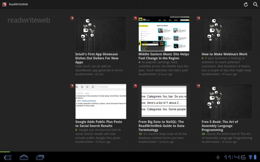Tap the summary "It's hard to keep track of all the"
Screen dimensions: 260x162
[163, 136]
